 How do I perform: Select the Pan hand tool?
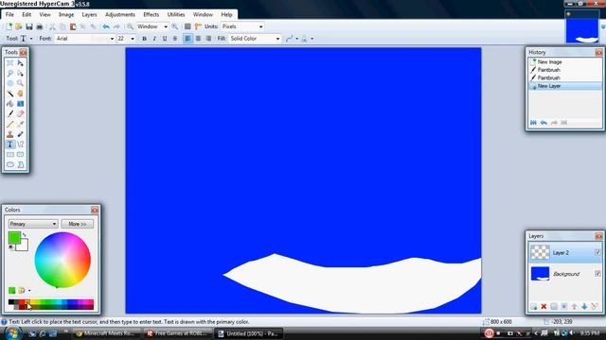20,93
